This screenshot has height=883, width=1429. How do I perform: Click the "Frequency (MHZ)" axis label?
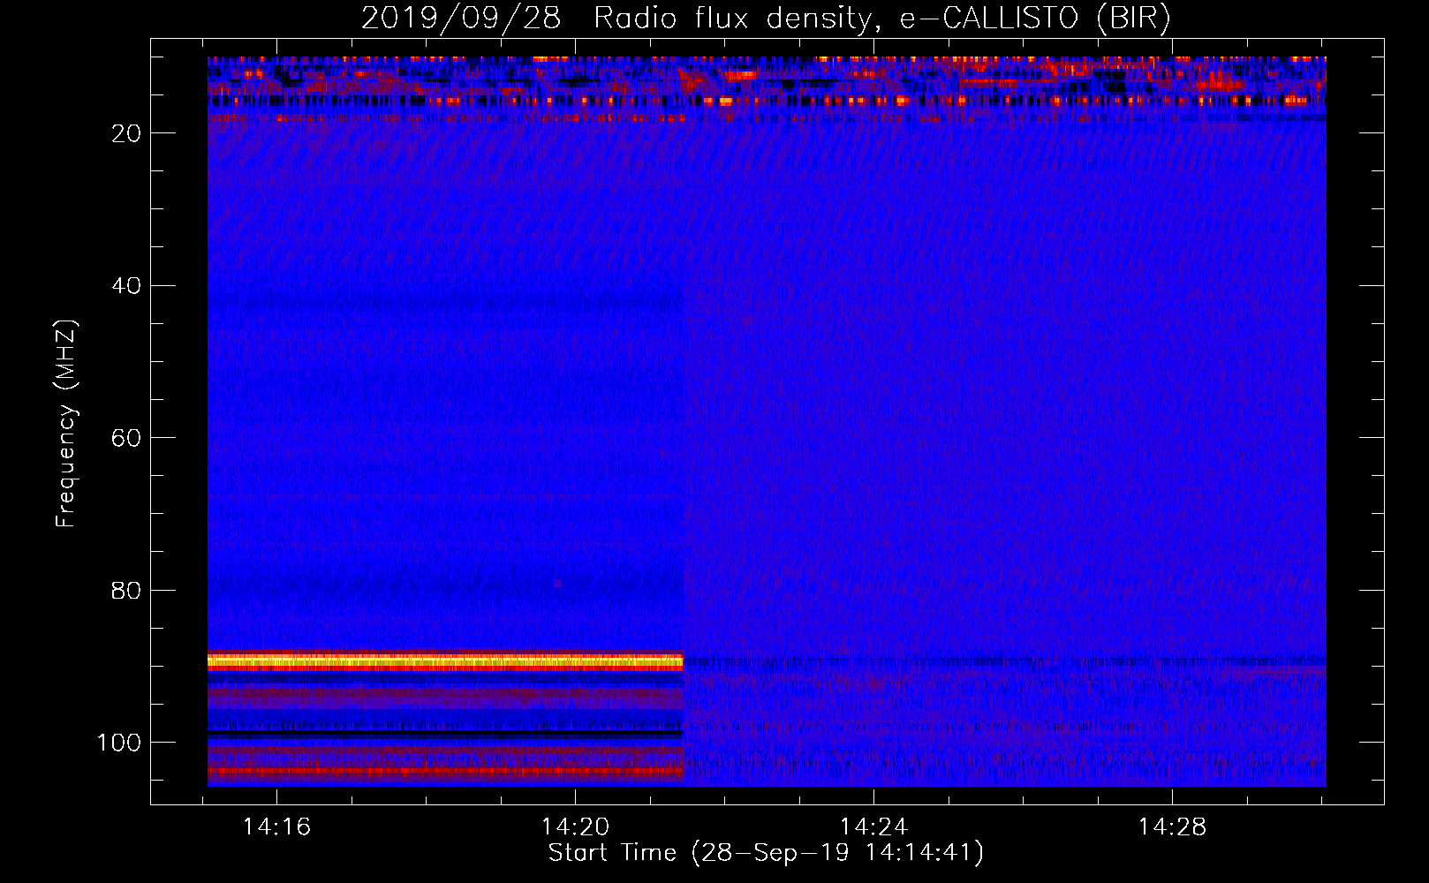pos(66,424)
